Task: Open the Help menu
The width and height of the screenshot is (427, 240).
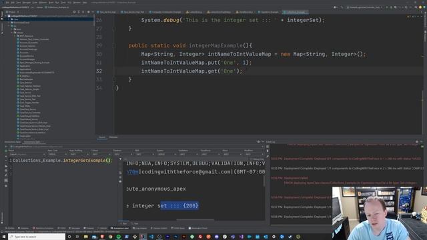Action: [85, 3]
